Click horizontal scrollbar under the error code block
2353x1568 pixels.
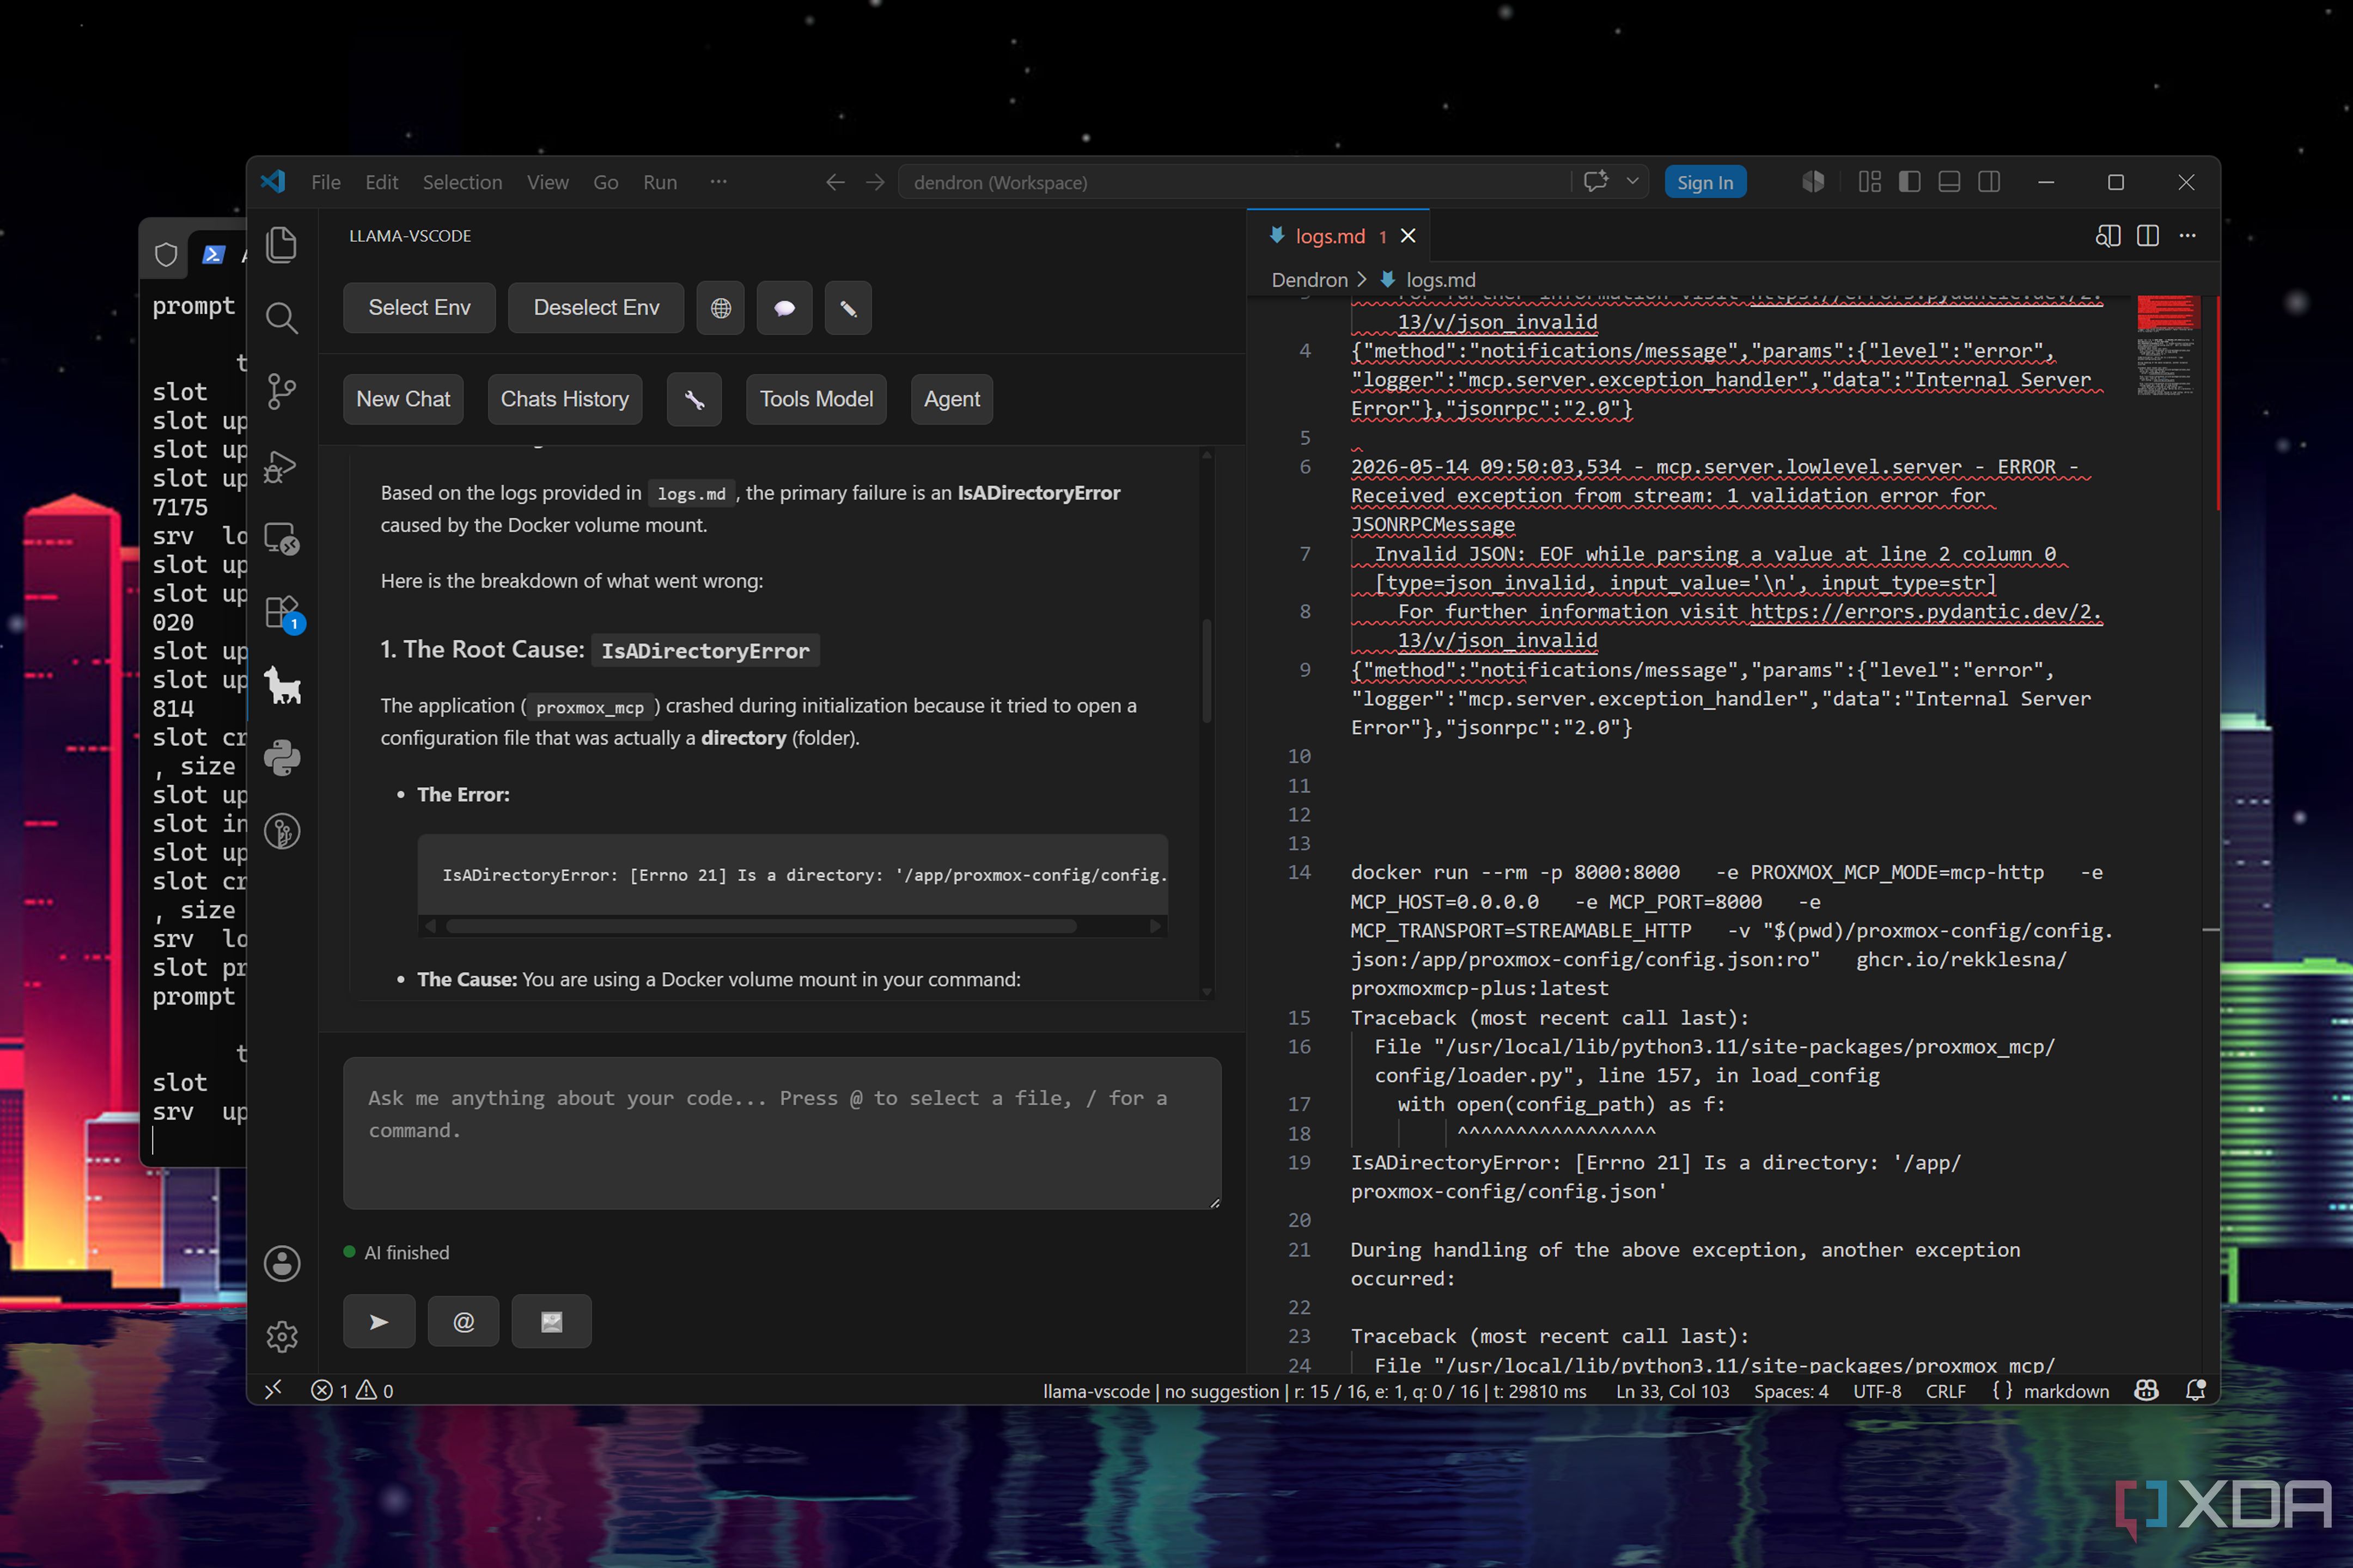[x=760, y=927]
